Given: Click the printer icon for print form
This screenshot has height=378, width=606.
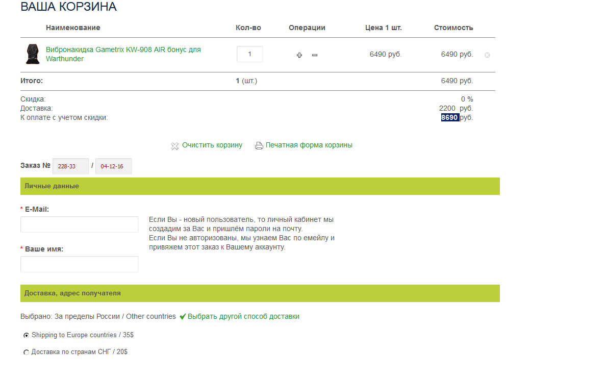Looking at the screenshot, I should [259, 145].
